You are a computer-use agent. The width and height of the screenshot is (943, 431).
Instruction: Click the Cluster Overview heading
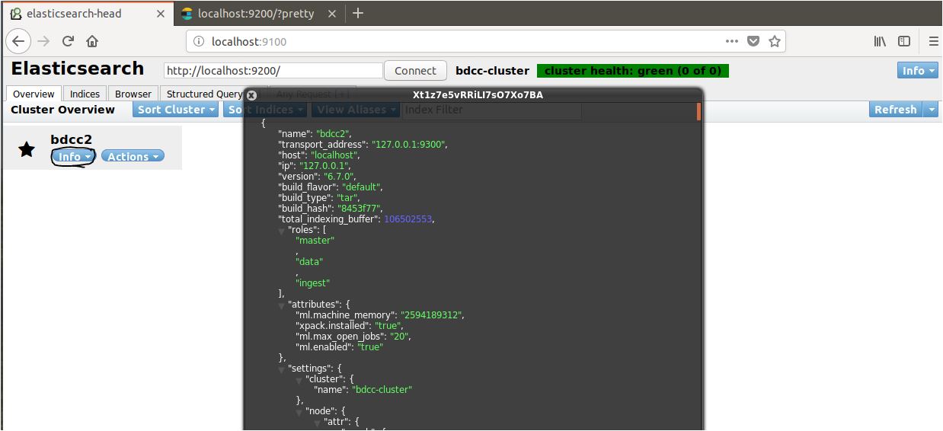coord(62,110)
